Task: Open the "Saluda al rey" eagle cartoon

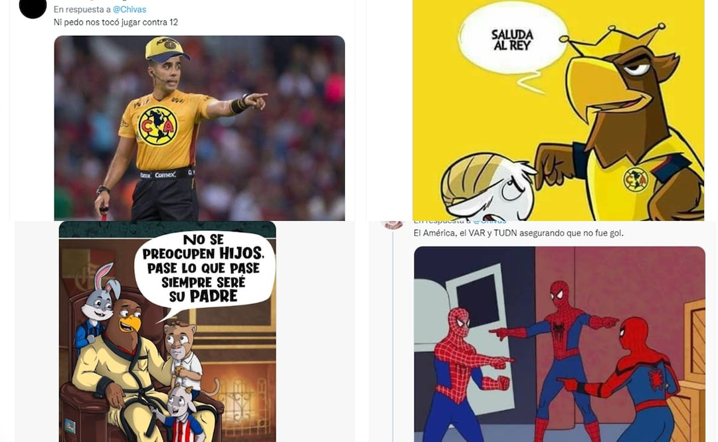Action: (558, 110)
